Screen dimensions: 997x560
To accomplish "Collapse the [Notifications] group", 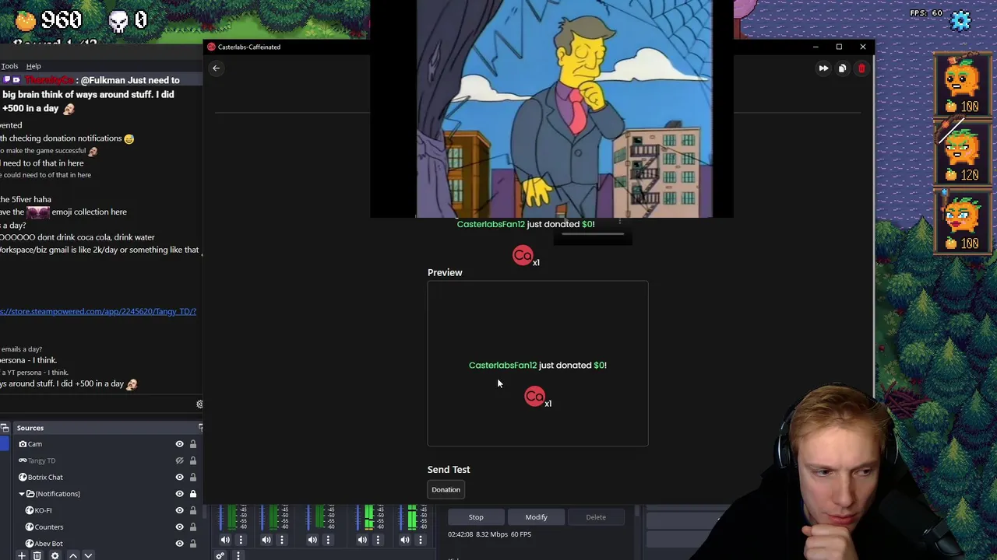I will (22, 494).
